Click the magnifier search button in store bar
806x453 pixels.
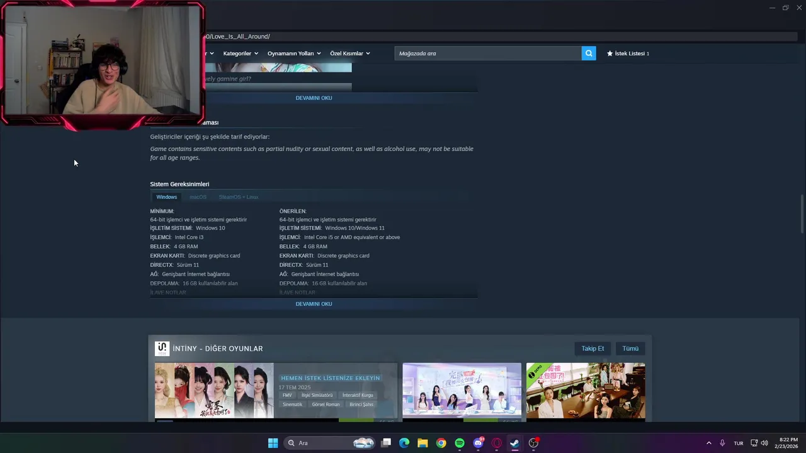589,53
